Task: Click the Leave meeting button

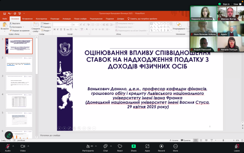Action: point(236,146)
